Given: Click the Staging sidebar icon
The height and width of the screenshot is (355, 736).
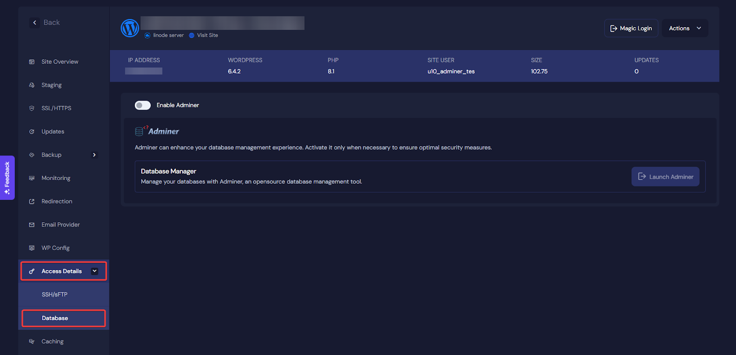Looking at the screenshot, I should coord(32,85).
